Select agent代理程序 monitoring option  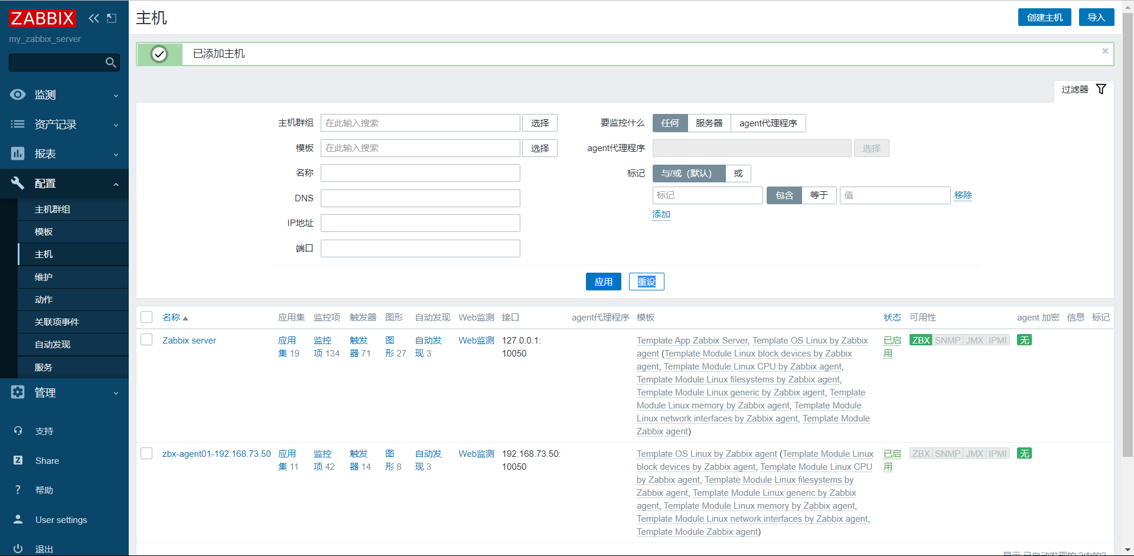click(x=768, y=123)
